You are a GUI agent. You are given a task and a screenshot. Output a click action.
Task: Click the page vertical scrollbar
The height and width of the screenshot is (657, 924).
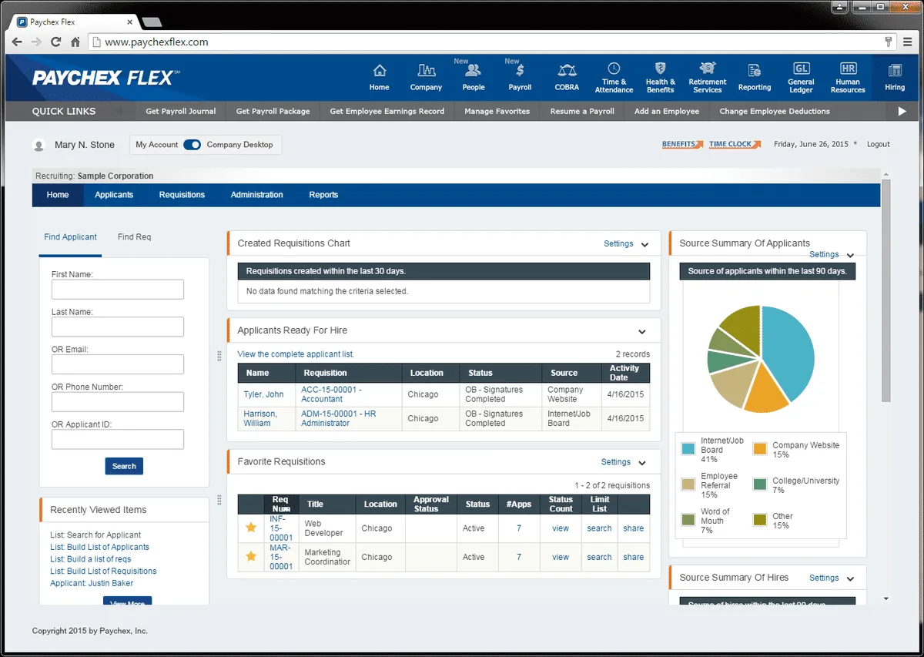point(885,293)
